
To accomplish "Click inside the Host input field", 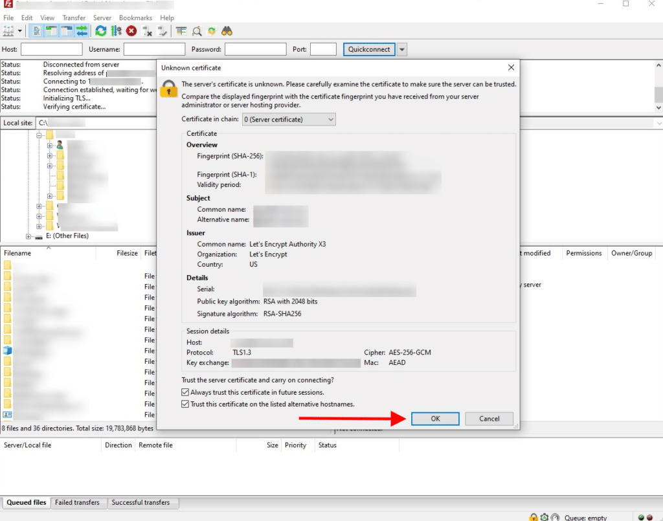I will pos(51,49).
